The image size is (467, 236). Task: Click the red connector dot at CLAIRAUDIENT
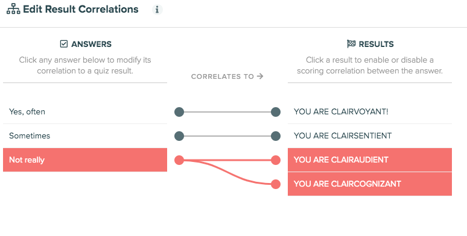(x=276, y=160)
